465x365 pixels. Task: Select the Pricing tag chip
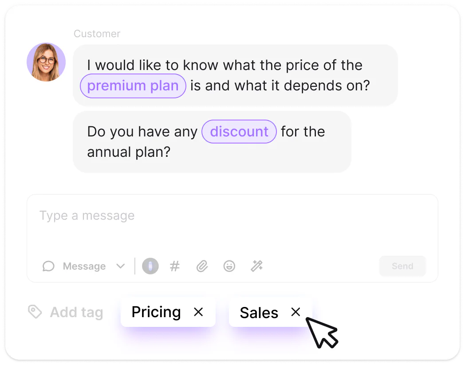(x=157, y=312)
